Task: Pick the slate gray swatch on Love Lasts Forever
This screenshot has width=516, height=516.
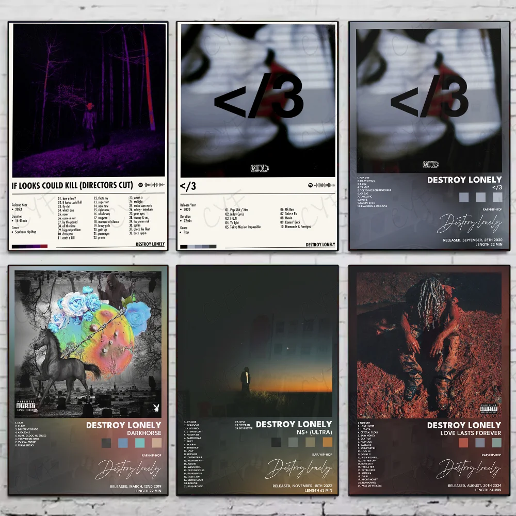Action: coord(480,443)
